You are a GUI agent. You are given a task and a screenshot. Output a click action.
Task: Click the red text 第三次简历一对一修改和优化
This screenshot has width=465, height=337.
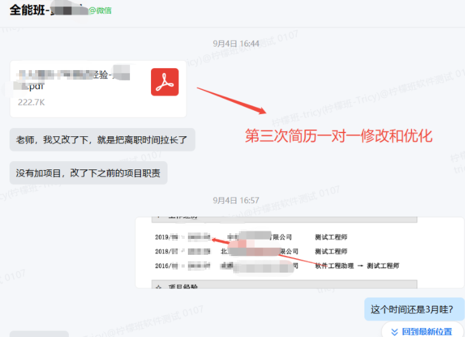pyautogui.click(x=339, y=136)
